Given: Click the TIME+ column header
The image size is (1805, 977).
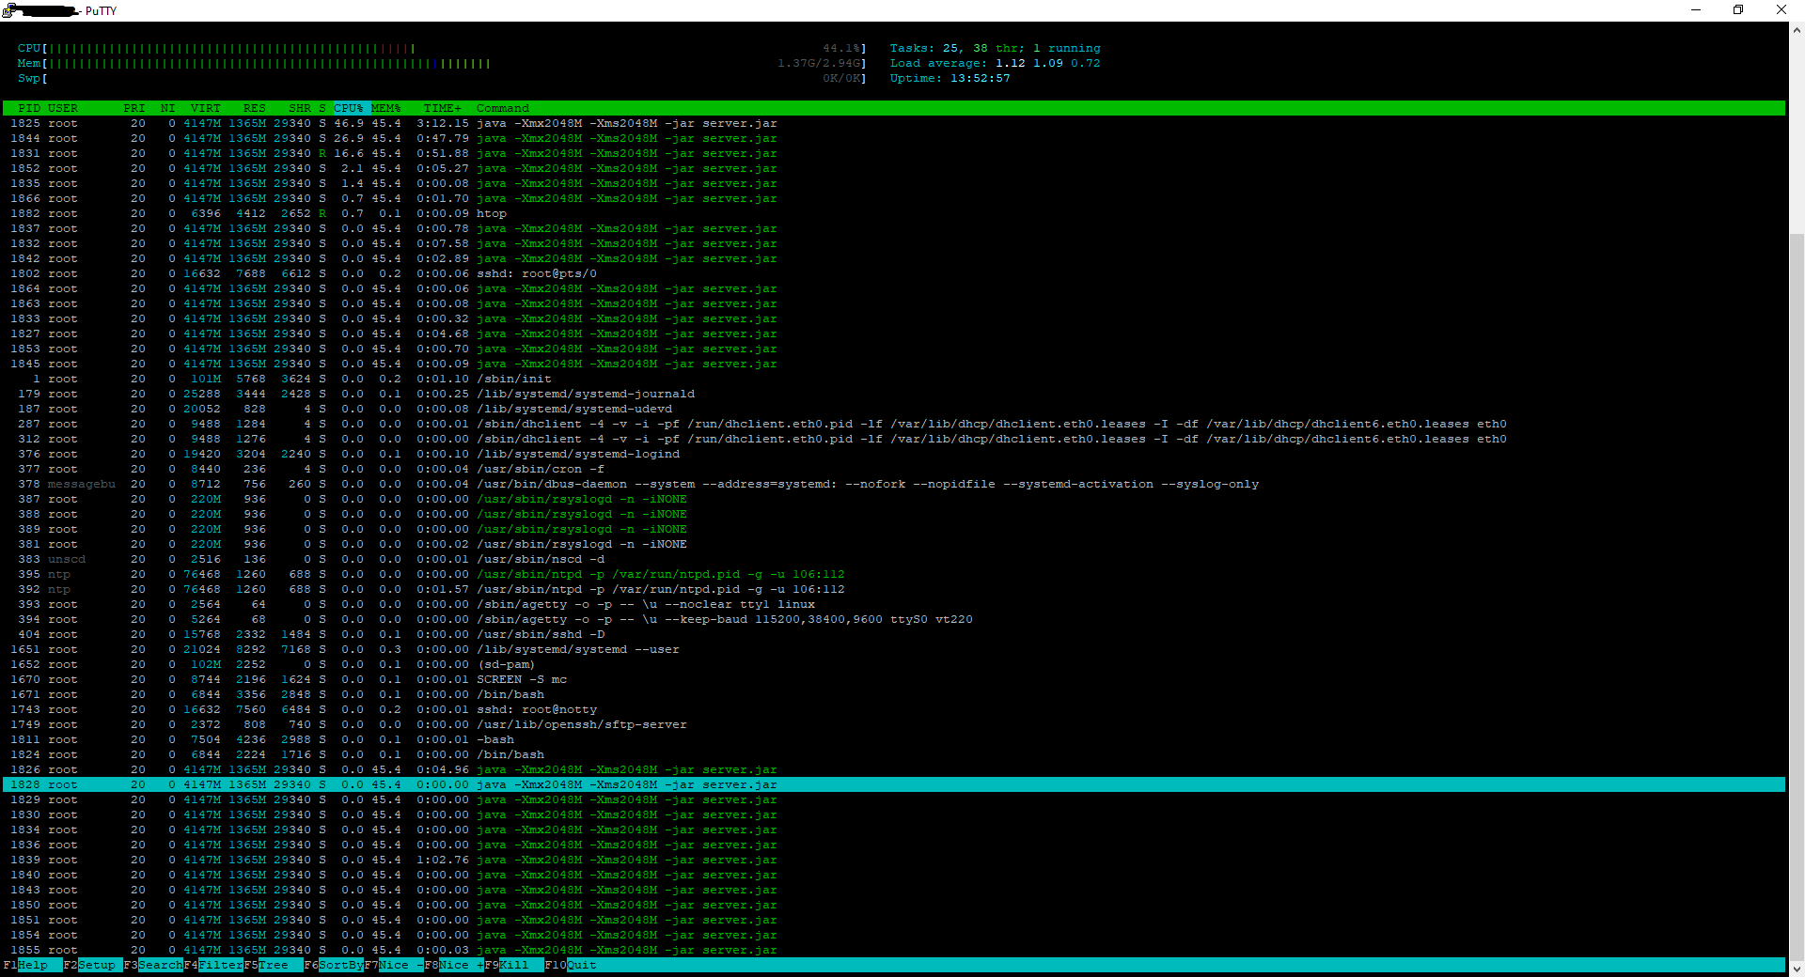Looking at the screenshot, I should point(442,108).
